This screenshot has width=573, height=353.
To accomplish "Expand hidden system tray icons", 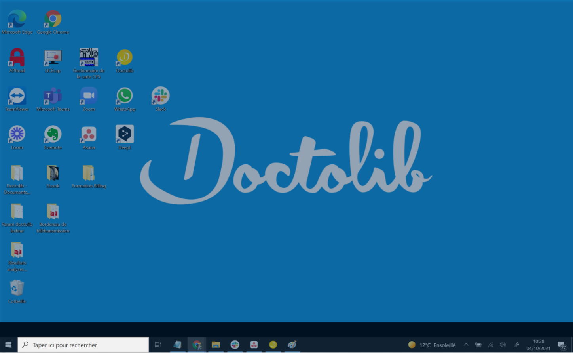I will 466,345.
